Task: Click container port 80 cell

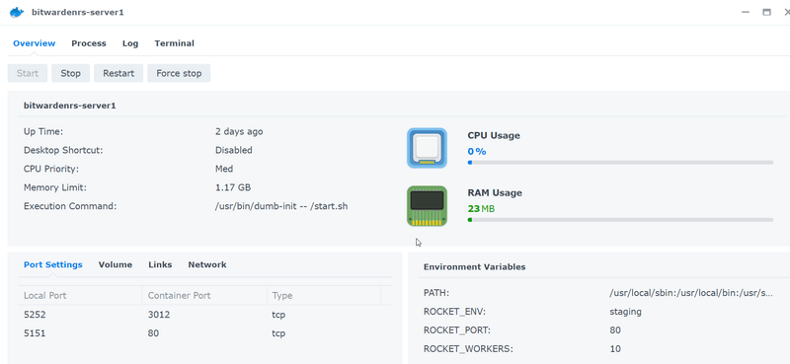Action: coord(153,333)
